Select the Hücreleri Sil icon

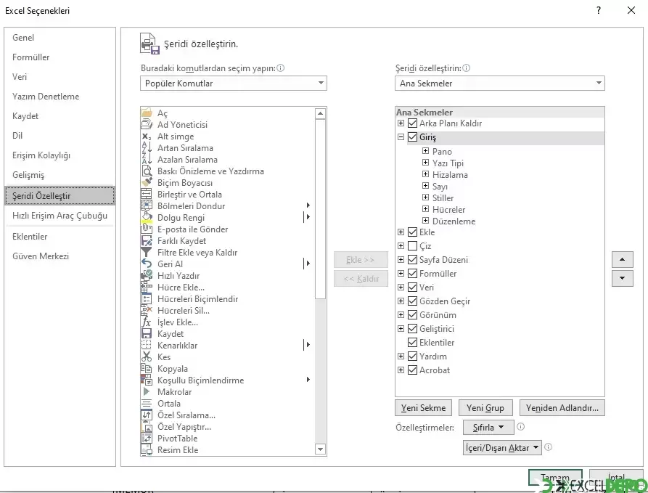click(x=147, y=310)
